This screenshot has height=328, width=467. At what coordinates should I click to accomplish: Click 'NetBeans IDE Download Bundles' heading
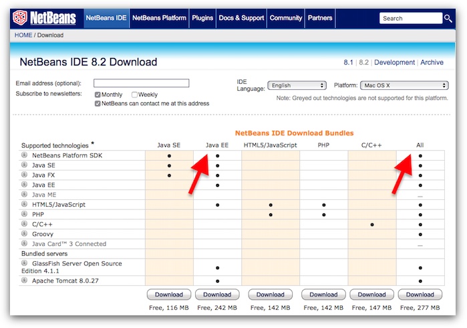[294, 133]
